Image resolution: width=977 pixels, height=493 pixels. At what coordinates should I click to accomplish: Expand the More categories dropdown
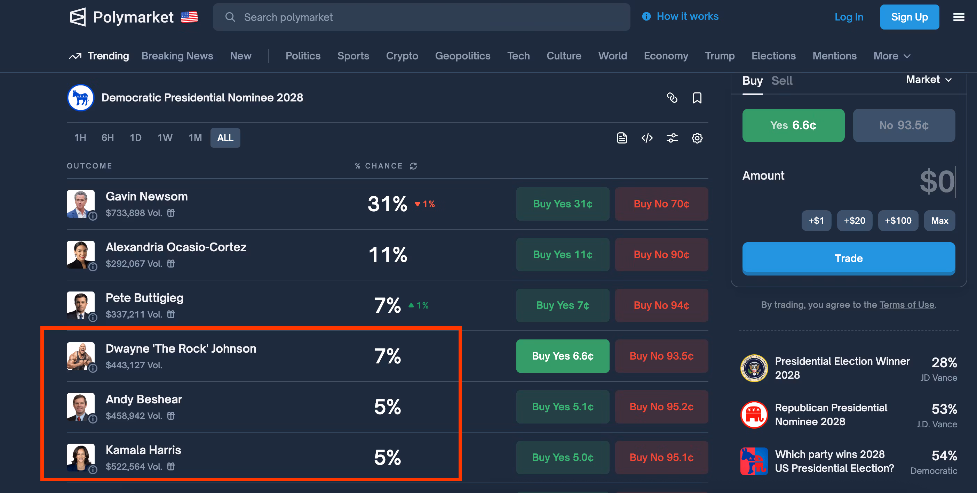tap(892, 56)
